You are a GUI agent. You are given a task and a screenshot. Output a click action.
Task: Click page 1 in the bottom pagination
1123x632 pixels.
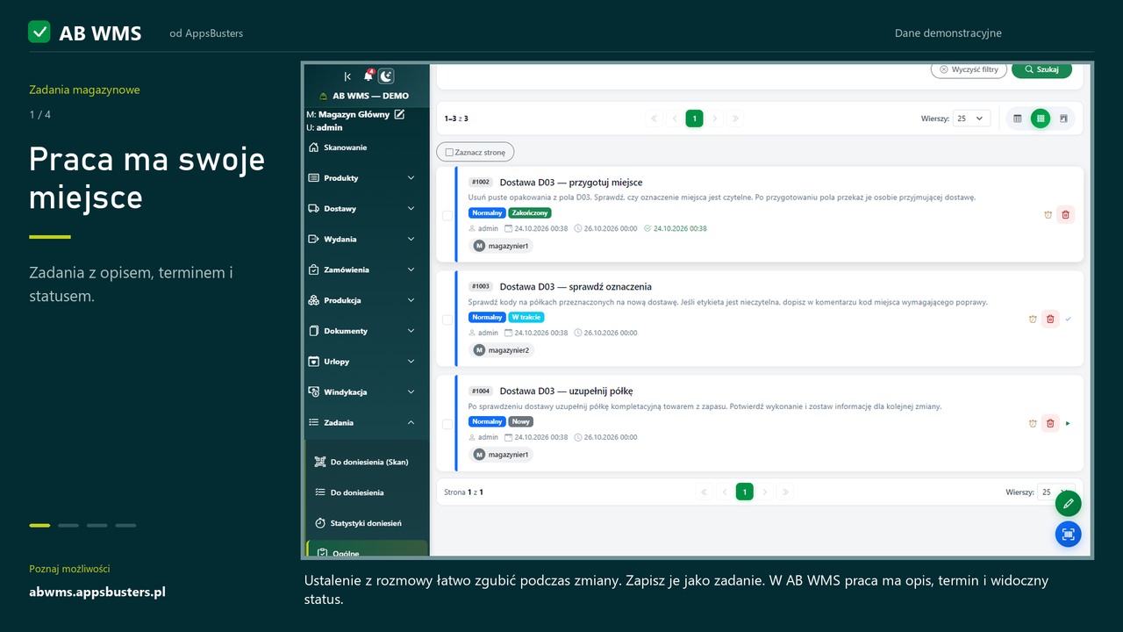coord(744,492)
